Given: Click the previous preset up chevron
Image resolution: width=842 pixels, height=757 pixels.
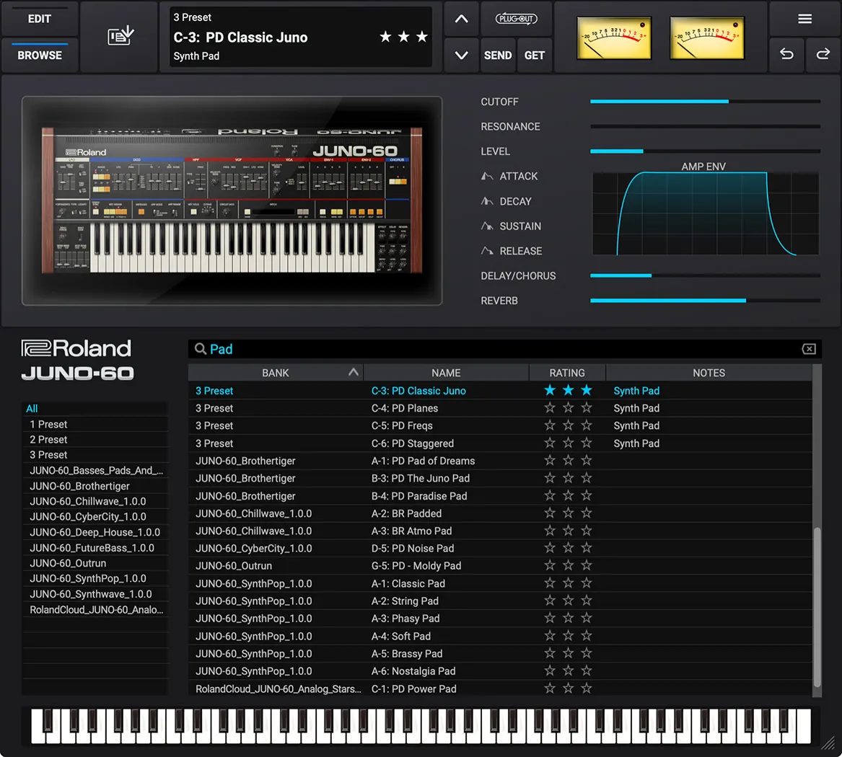Looking at the screenshot, I should click(x=461, y=19).
